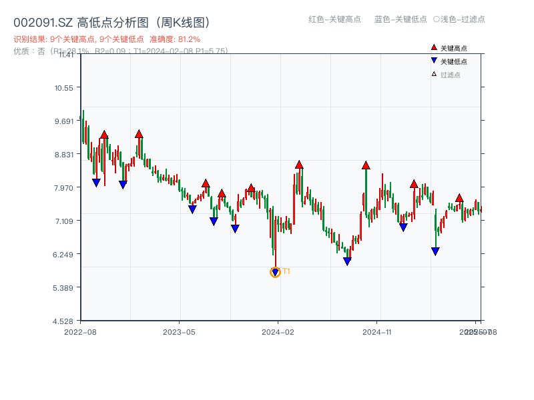The height and width of the screenshot is (400, 534).
Task: Click the blue low triangle near 6.0 before 2024-11
Action: (x=347, y=261)
